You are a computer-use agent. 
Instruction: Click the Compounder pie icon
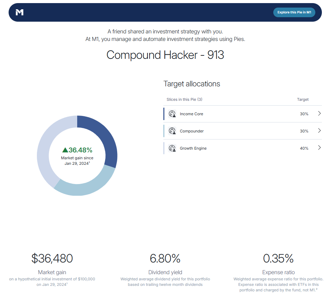[172, 131]
